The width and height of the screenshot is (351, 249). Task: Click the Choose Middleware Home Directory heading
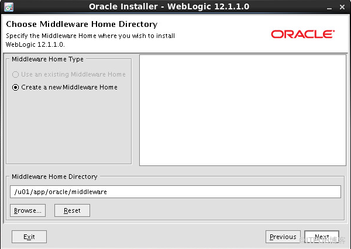82,24
